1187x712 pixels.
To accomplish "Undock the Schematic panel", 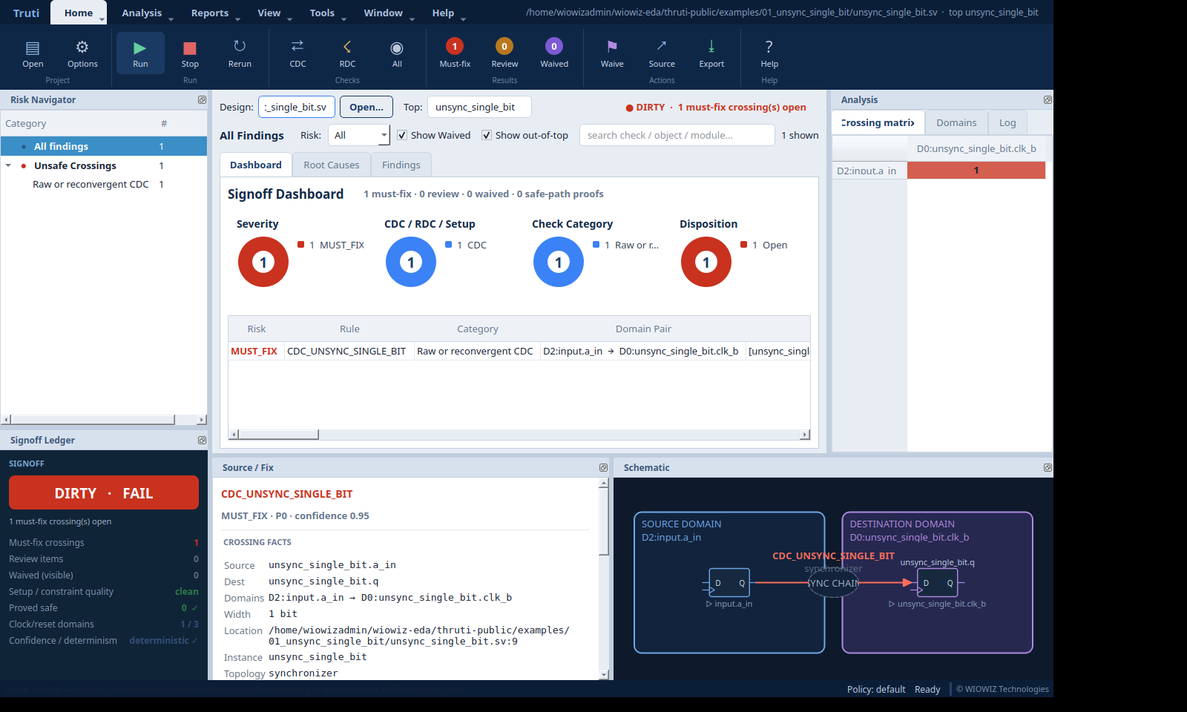I will (x=1048, y=467).
